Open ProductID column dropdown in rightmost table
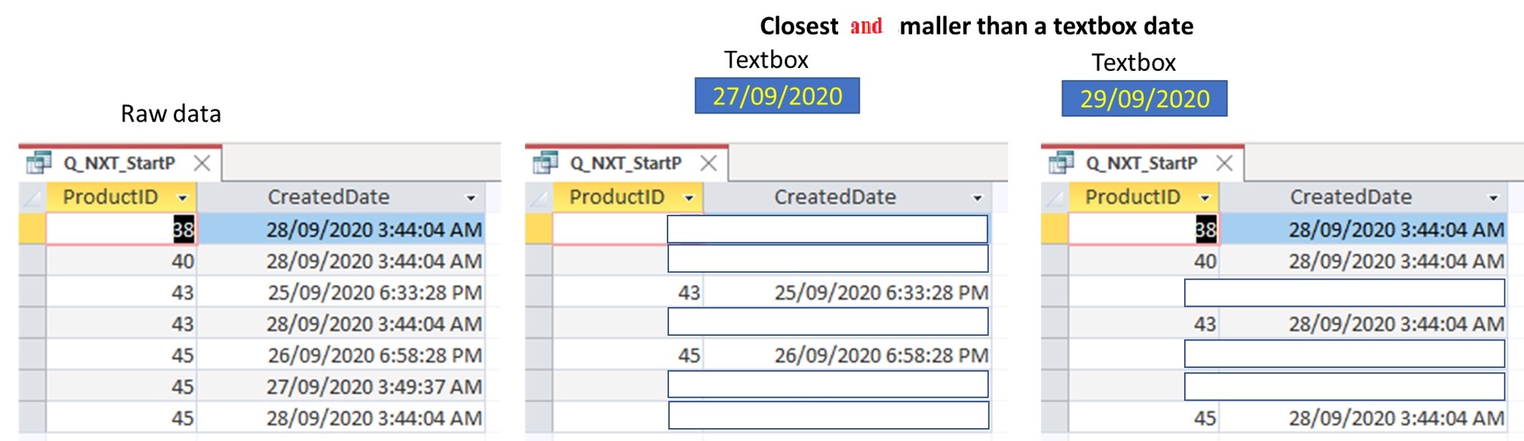 (x=1205, y=198)
